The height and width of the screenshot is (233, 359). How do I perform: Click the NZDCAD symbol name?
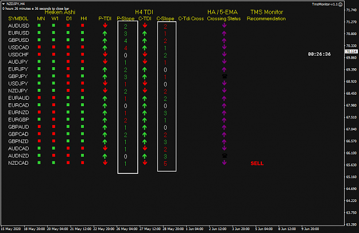pyautogui.click(x=18, y=163)
